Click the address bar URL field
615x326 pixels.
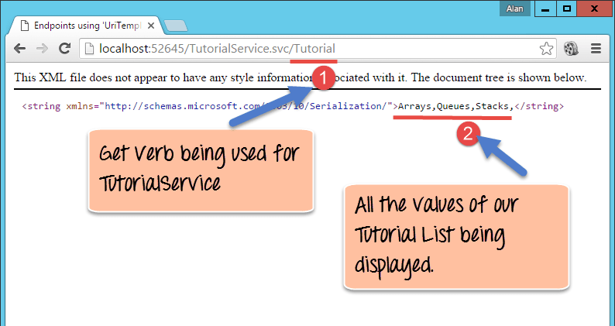click(310, 49)
